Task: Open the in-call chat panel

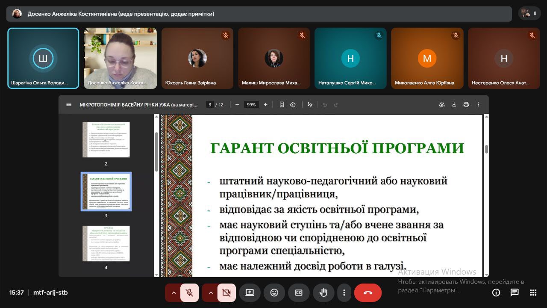Action: tap(515, 293)
